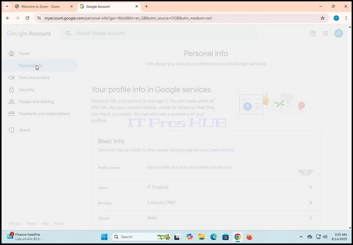Open the Finance headline widget
This screenshot has height=245, width=353.
click(x=24, y=237)
